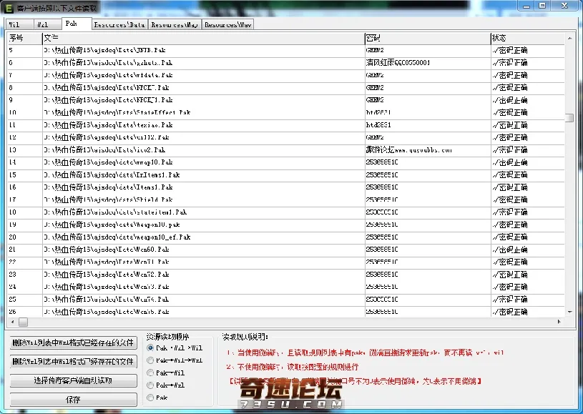Click the vertical scrollbar thumb
Screen dimensions: 583x414
(x=569, y=118)
